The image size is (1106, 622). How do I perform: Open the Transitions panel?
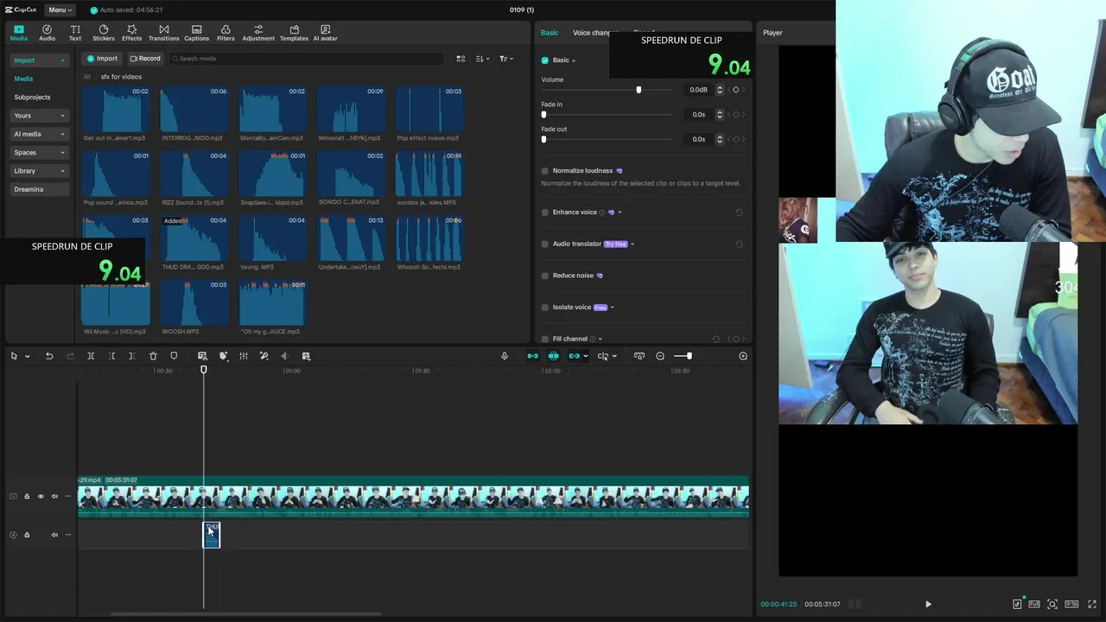pos(163,33)
